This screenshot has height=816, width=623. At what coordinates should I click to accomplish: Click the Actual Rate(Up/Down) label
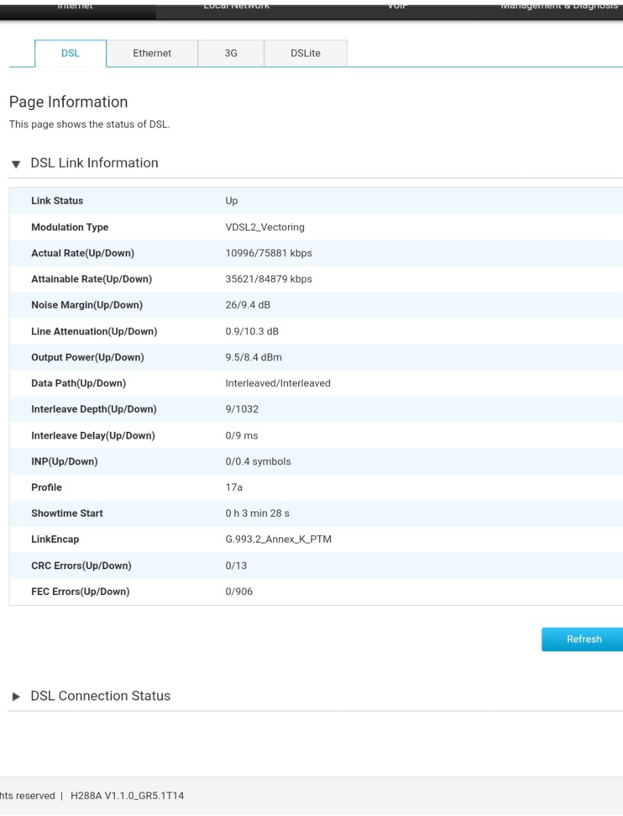coord(83,253)
